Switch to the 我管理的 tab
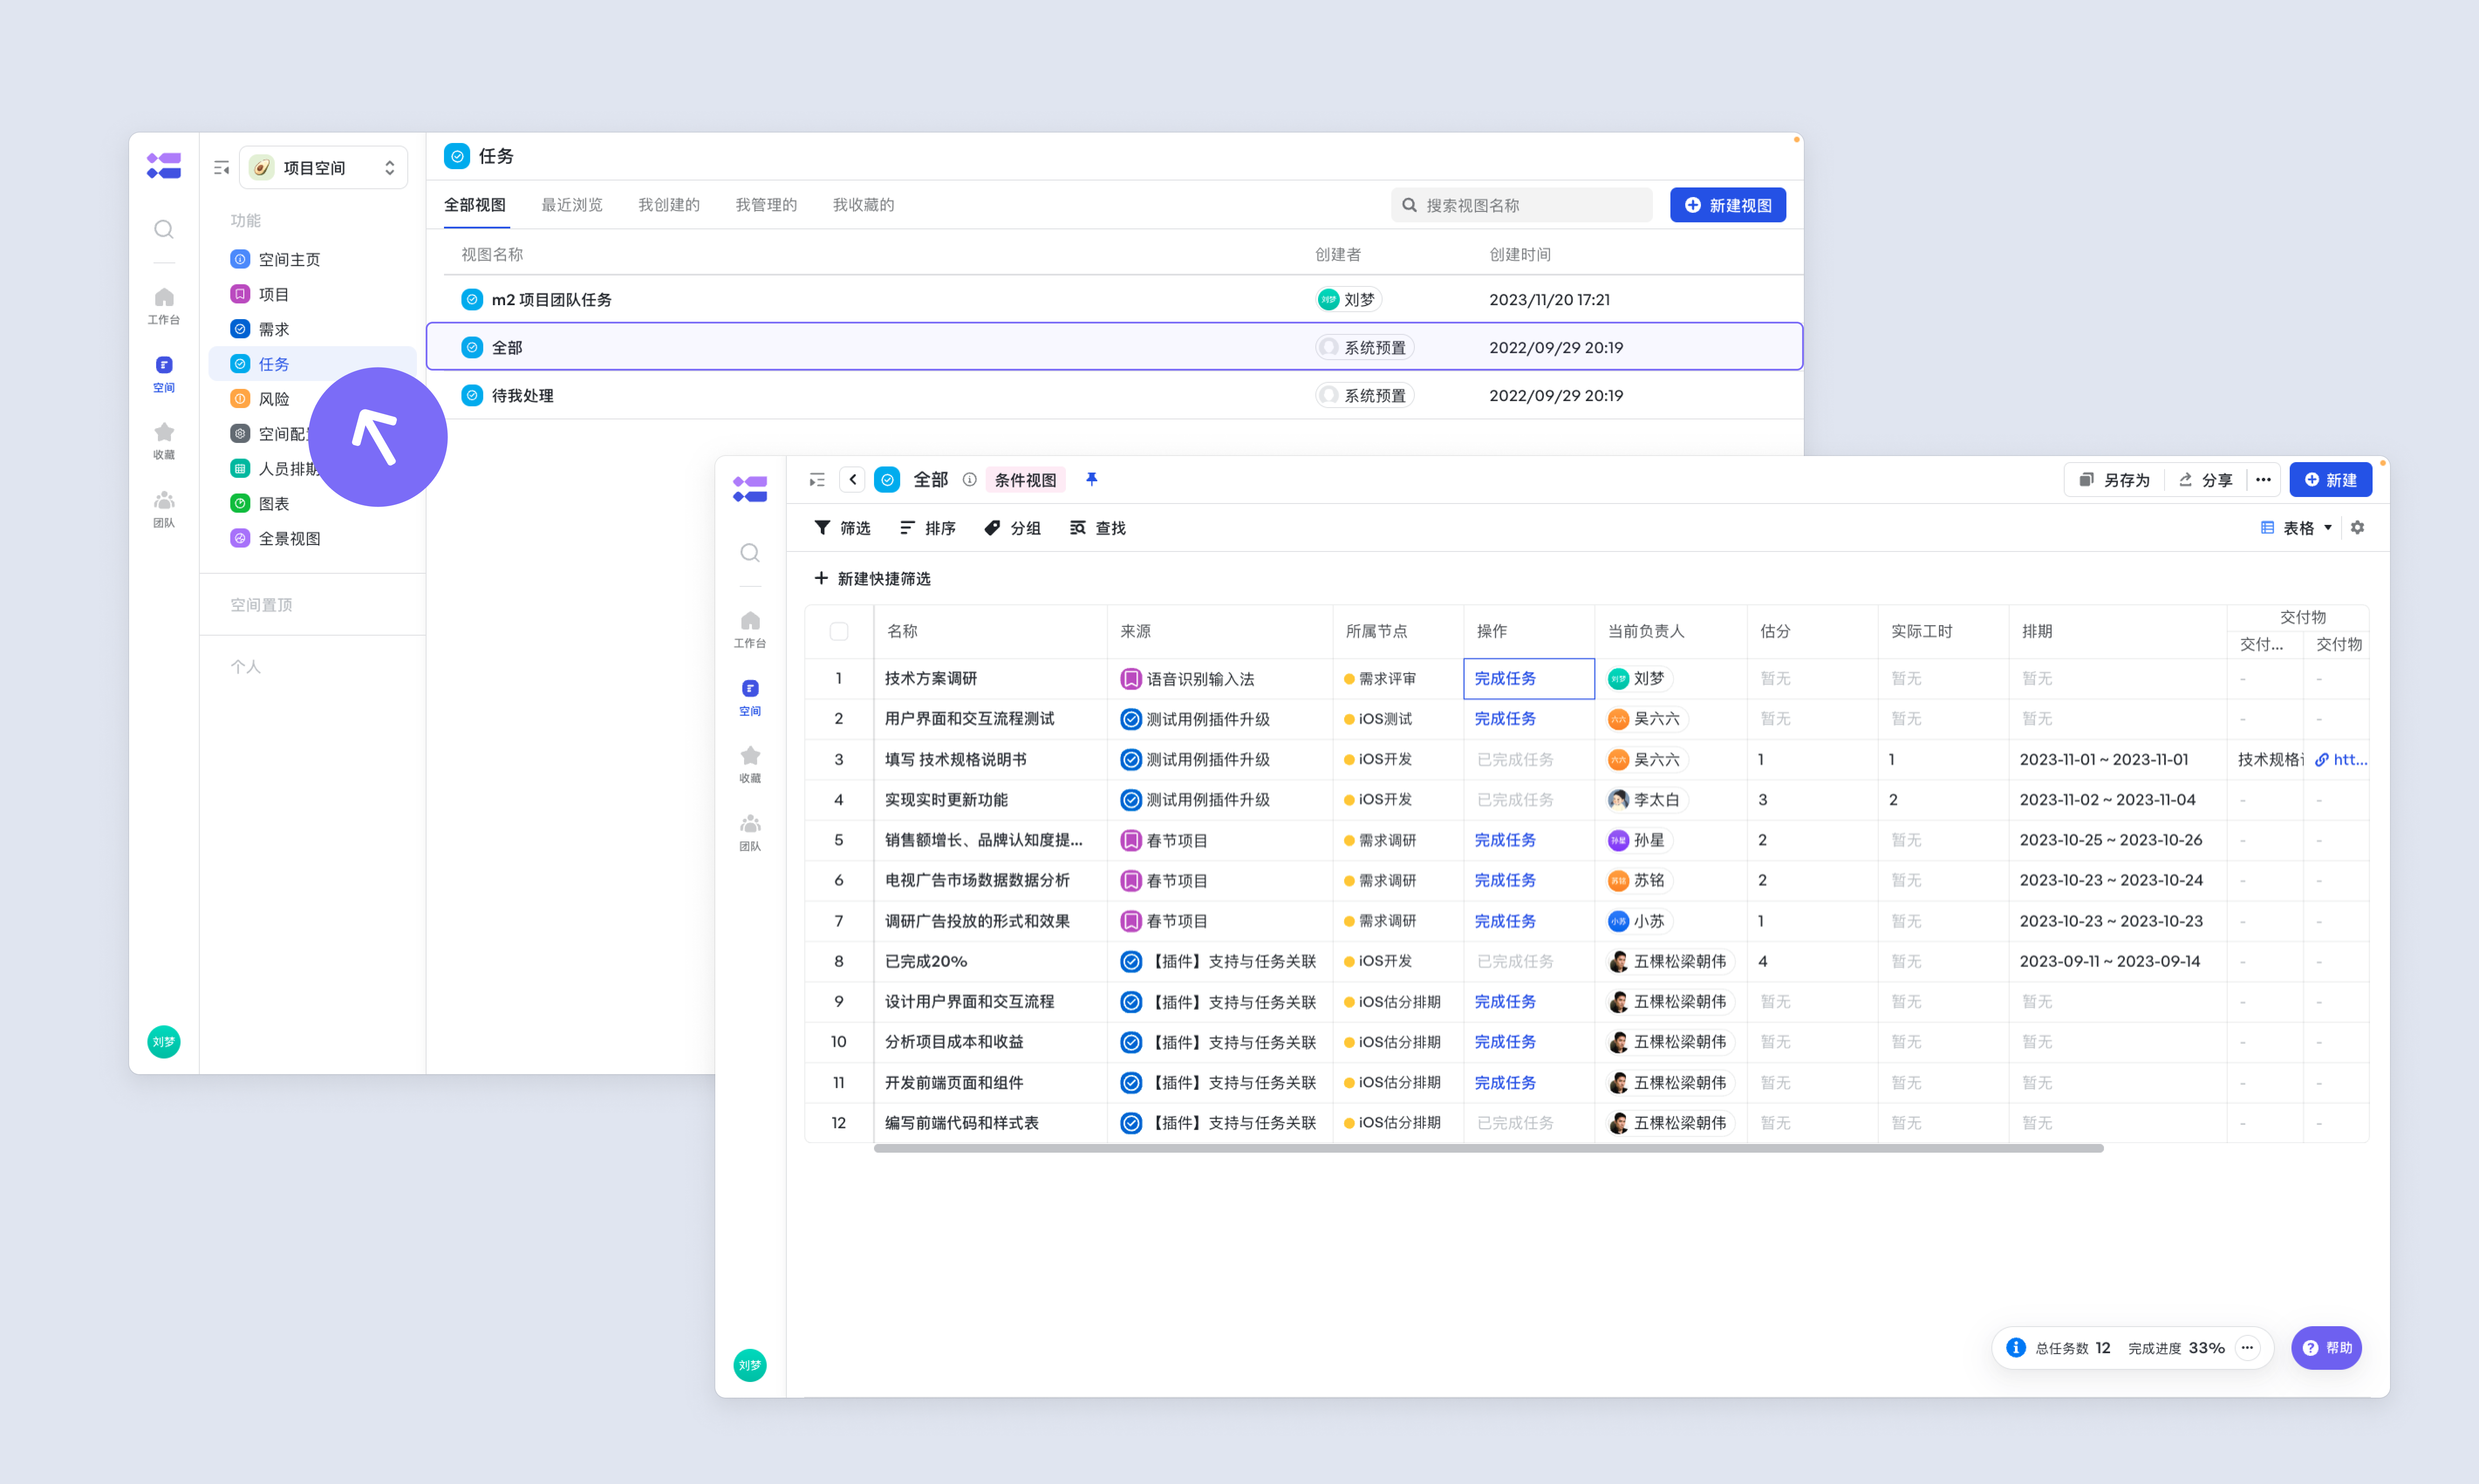 coord(766,205)
